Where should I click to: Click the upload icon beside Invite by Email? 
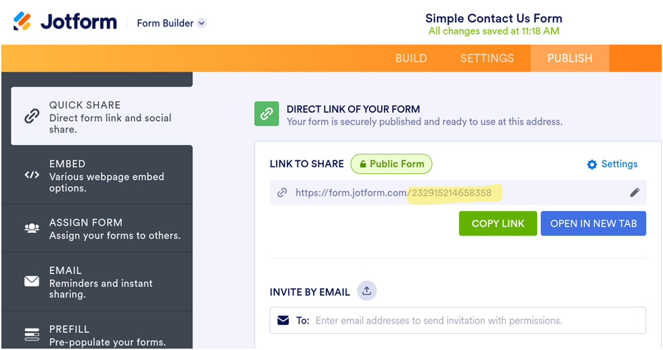coord(366,291)
